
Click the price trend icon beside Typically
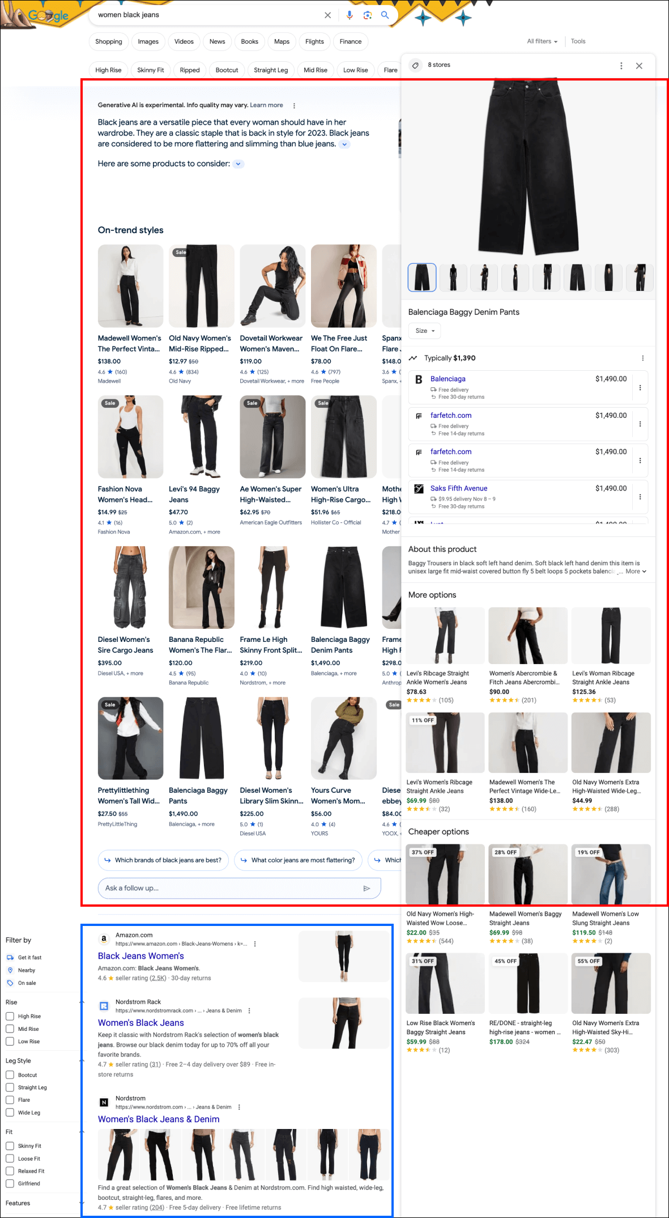(x=413, y=358)
